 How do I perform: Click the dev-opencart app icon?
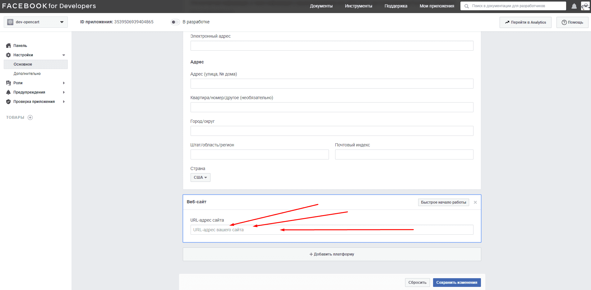point(10,22)
